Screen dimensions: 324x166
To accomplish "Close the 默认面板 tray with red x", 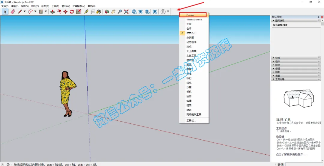I will tap(322, 17).
